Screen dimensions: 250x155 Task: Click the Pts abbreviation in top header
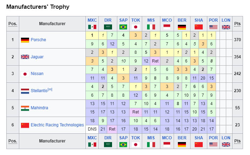tap(237, 24)
